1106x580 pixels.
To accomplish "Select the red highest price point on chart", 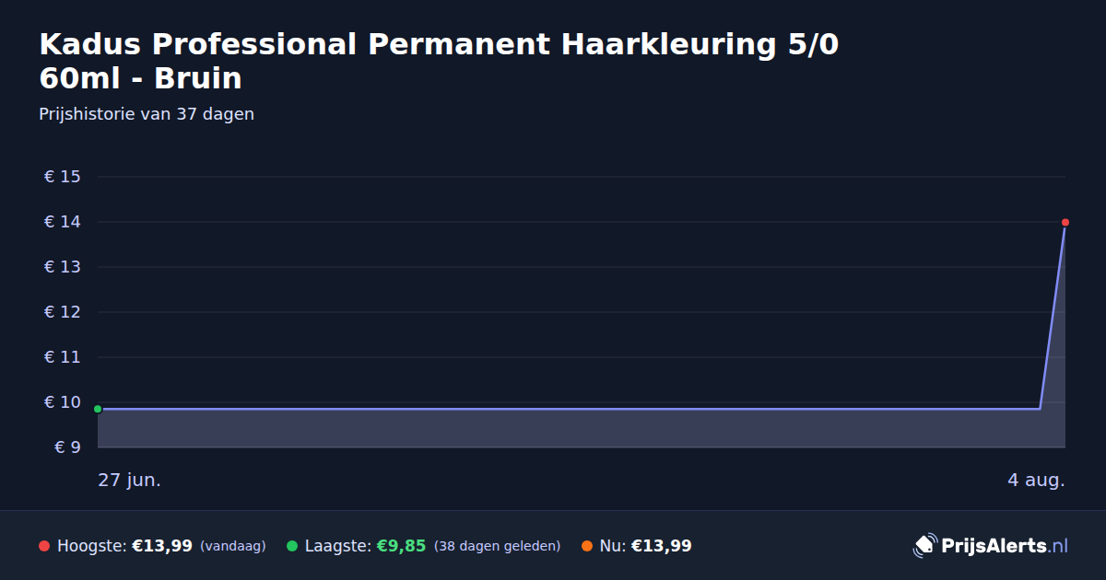I will pos(1065,222).
